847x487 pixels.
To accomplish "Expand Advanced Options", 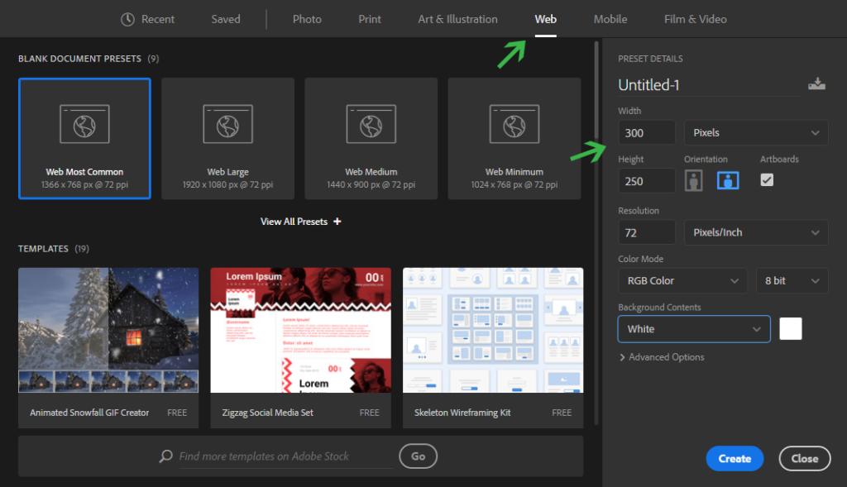I will tap(662, 357).
